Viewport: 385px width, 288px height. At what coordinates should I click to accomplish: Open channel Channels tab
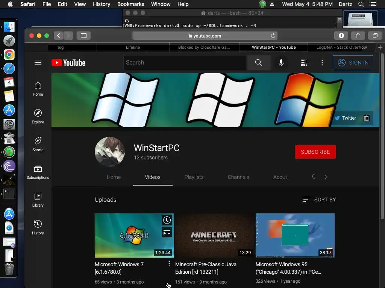(x=238, y=177)
